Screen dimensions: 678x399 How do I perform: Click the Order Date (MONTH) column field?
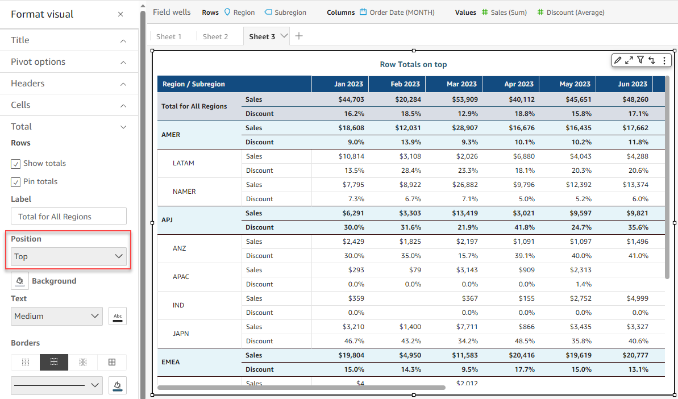tap(397, 13)
